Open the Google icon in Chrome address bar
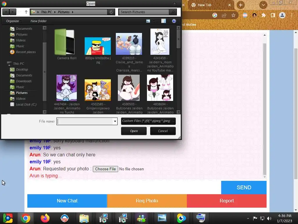The image size is (298, 224). tap(215, 15)
